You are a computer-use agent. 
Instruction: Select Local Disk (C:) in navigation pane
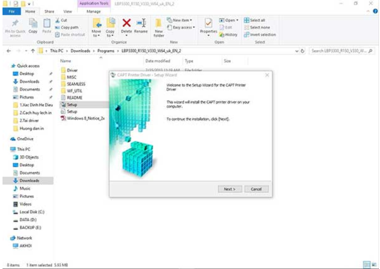pyautogui.click(x=32, y=212)
